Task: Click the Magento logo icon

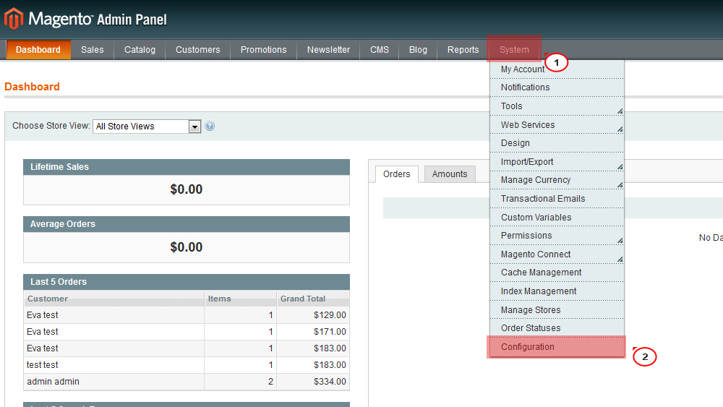Action: (x=13, y=19)
